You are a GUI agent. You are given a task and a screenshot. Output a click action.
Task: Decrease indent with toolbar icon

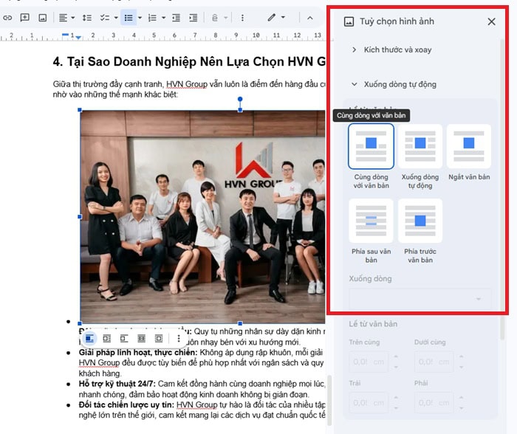point(176,18)
